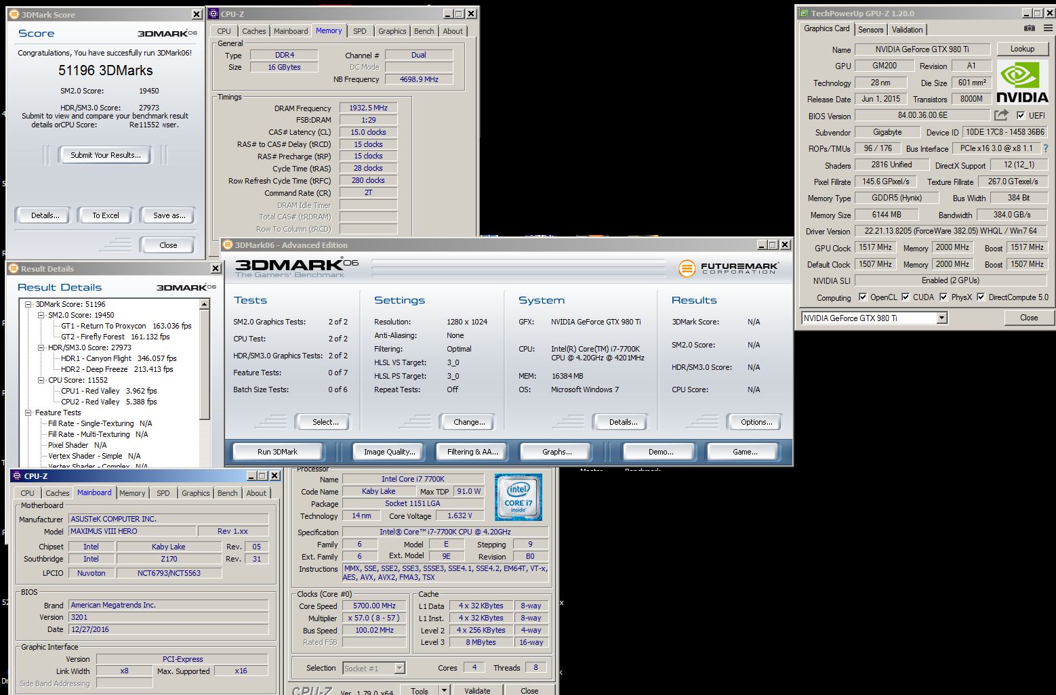Click Change button under Settings
The image size is (1056, 695).
(x=469, y=422)
